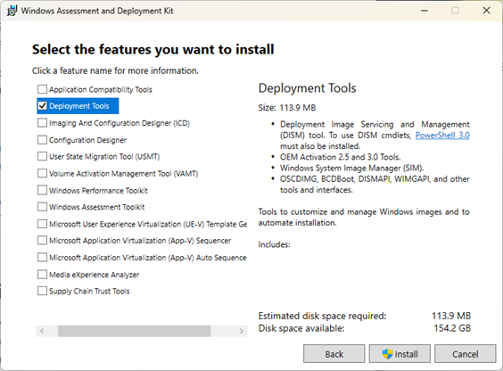Click the Windows Performance Toolkit label

click(98, 191)
